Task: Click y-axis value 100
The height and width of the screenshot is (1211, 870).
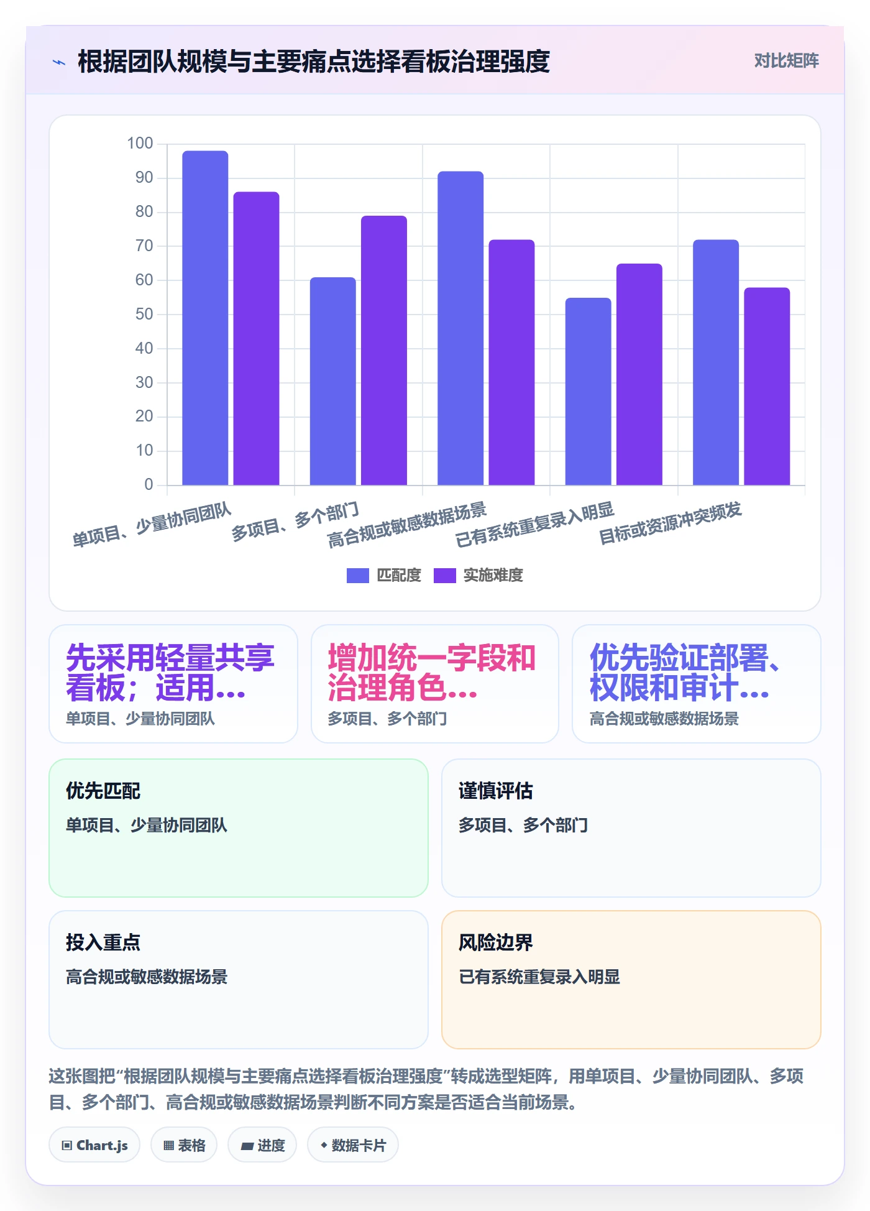Action: (140, 144)
